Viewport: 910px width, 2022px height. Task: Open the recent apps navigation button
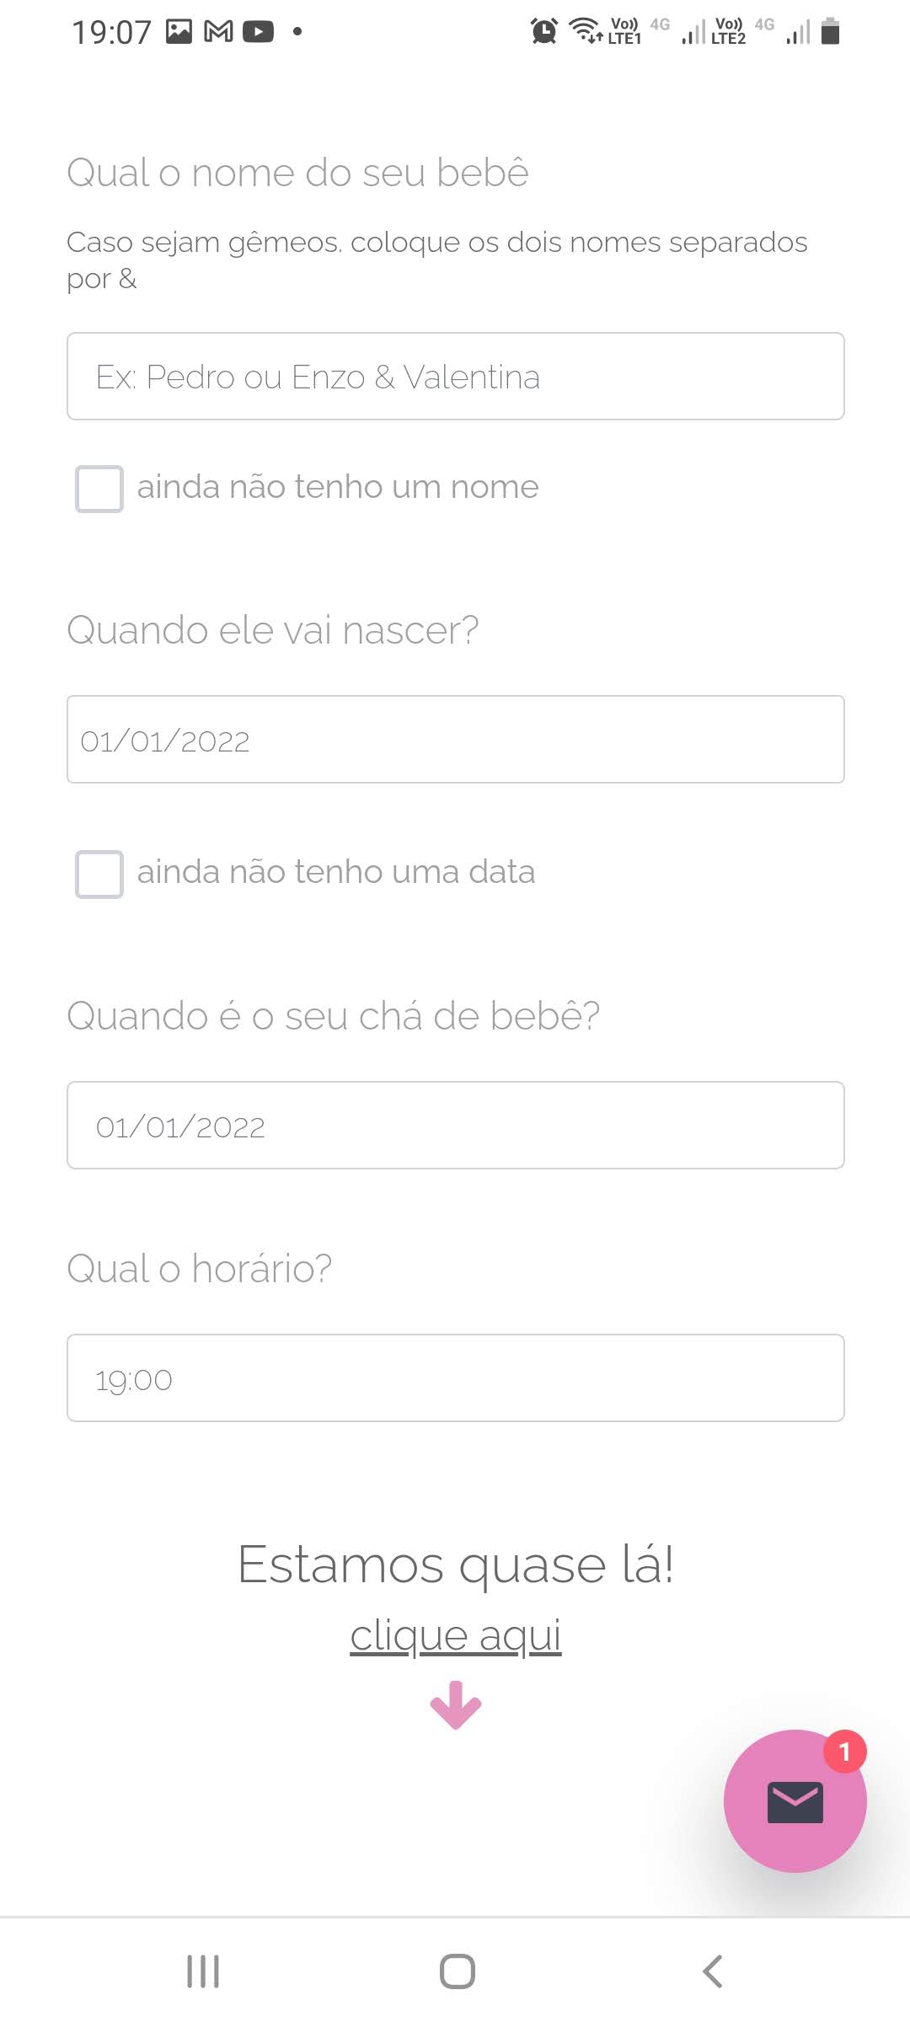coord(203,1971)
